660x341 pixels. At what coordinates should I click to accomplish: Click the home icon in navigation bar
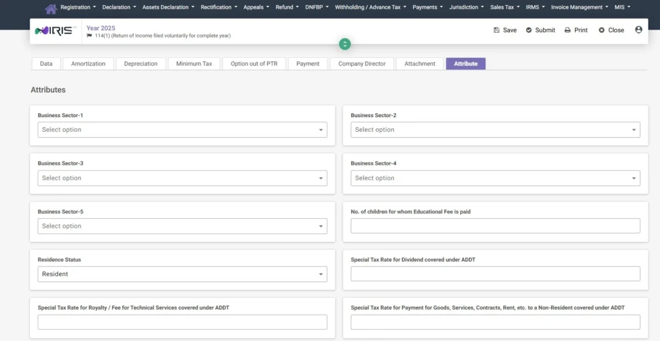click(x=50, y=8)
